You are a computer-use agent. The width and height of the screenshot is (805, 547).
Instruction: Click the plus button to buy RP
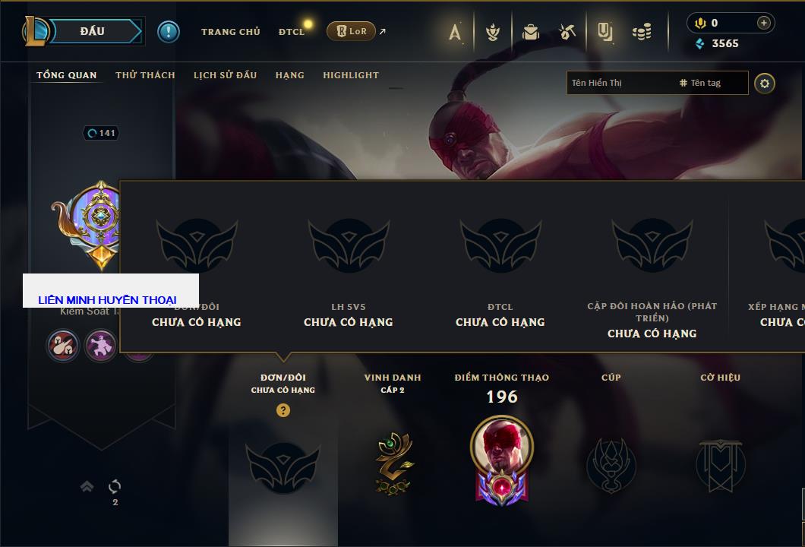(x=763, y=23)
